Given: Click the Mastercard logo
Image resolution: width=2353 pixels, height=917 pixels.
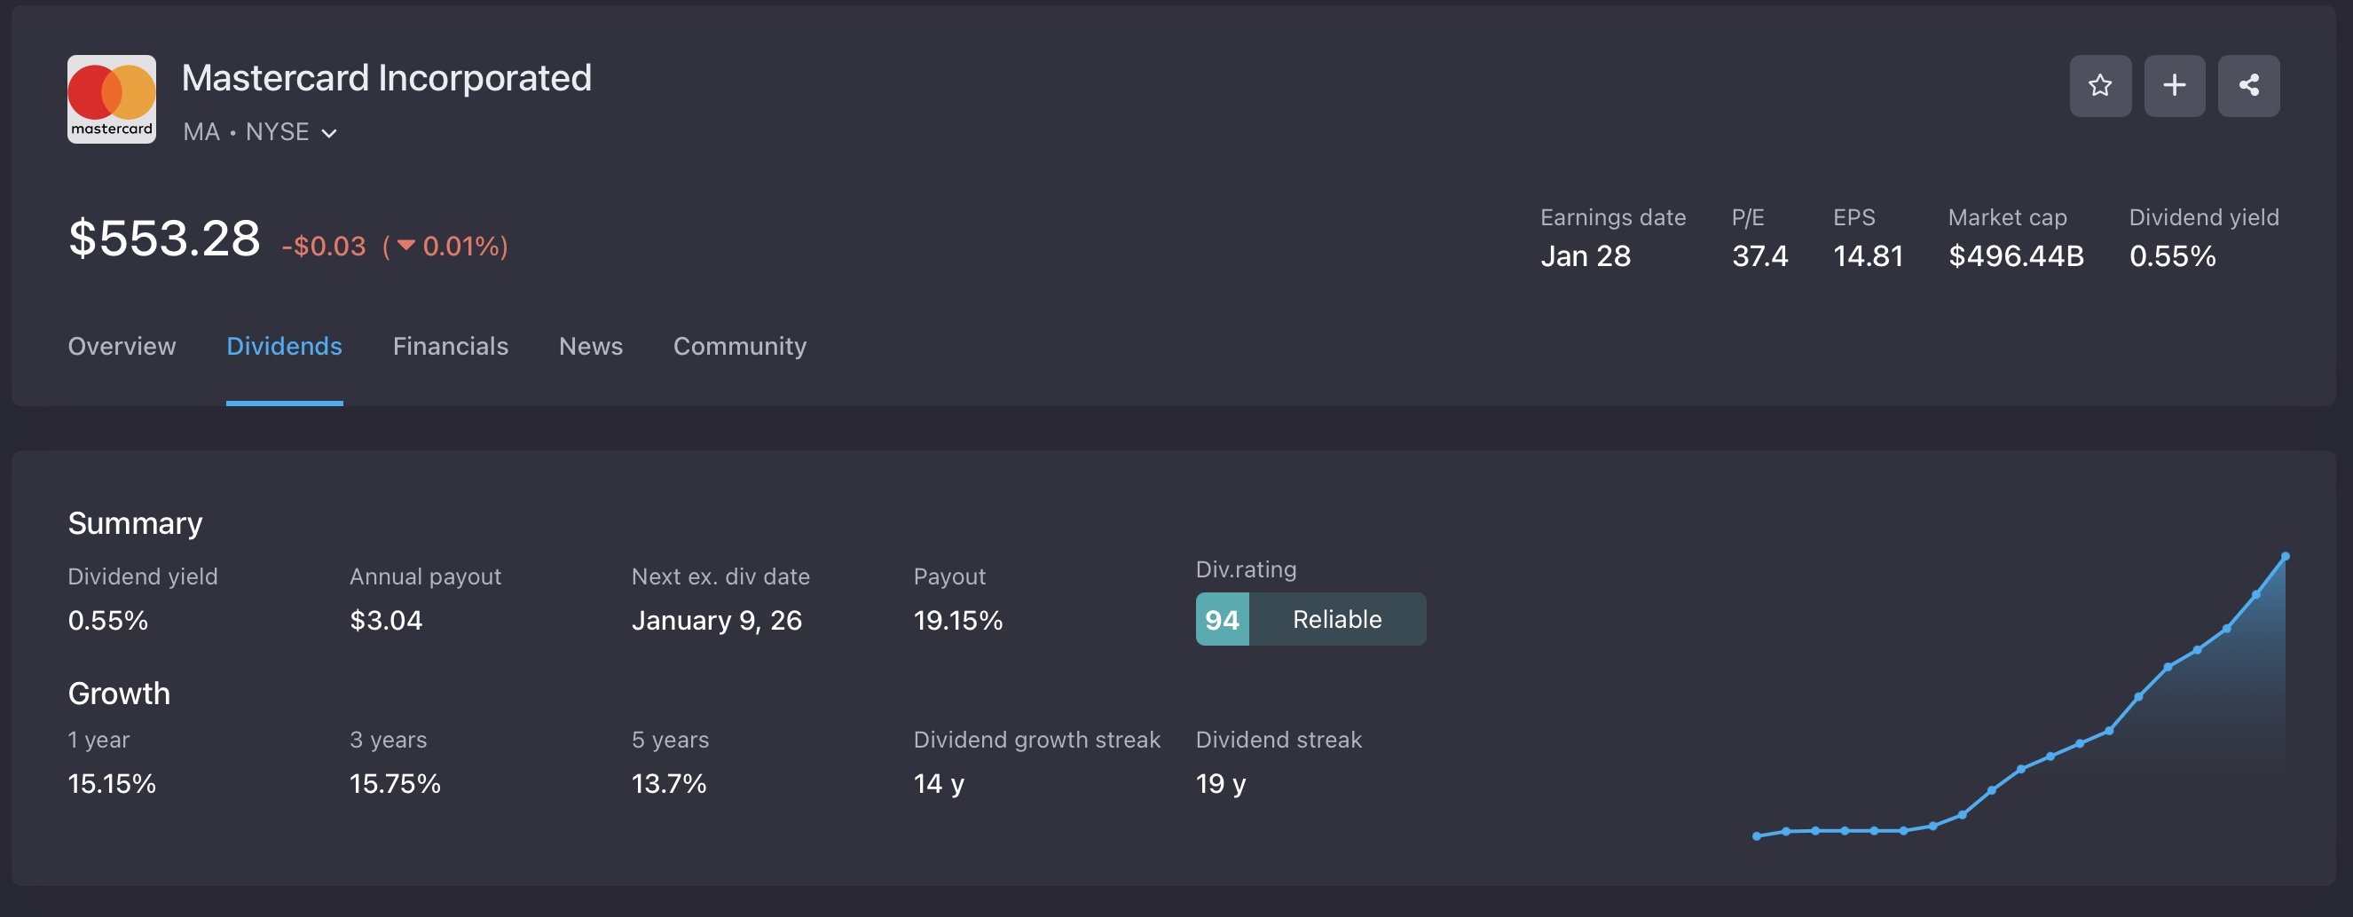Looking at the screenshot, I should (x=112, y=99).
